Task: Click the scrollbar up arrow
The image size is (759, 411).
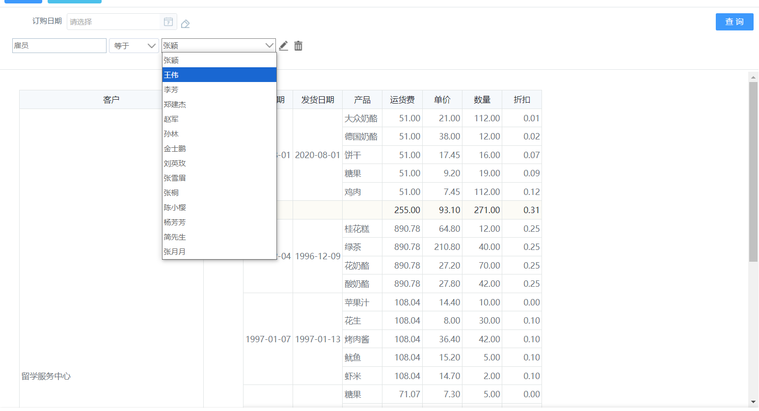Action: coord(753,77)
